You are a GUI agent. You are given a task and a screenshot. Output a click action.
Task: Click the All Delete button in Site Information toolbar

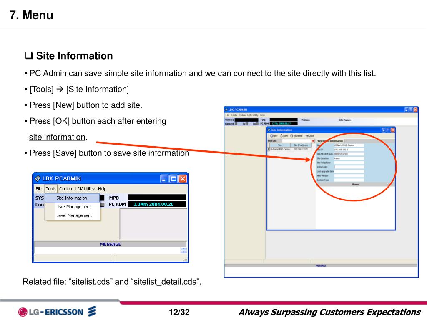point(296,136)
